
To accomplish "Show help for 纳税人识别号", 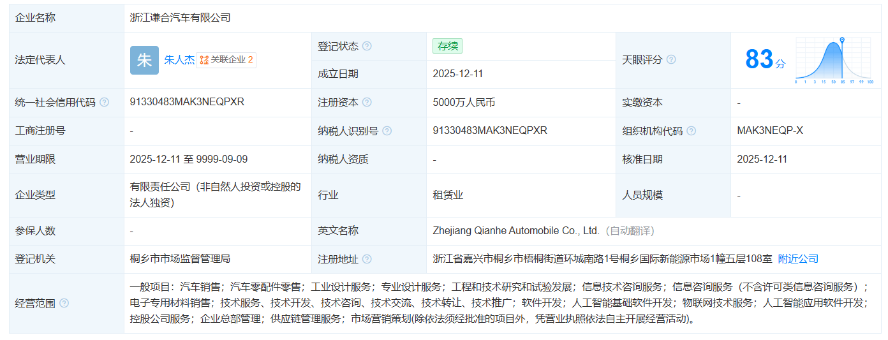I will (387, 131).
